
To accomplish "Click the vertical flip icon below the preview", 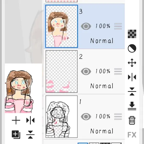I will [30, 134].
